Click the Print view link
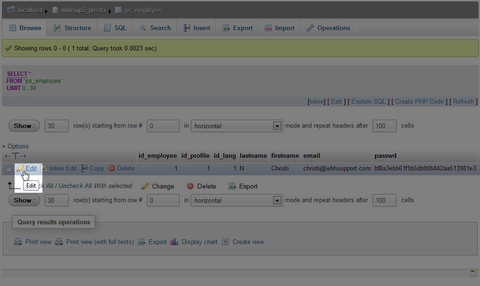480x286 pixels. coord(38,242)
